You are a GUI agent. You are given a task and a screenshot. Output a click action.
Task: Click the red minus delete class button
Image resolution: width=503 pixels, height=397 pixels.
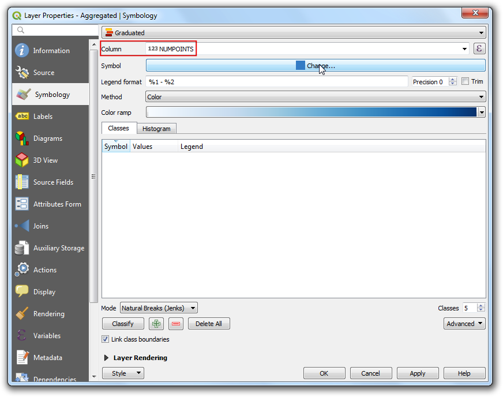coord(176,324)
